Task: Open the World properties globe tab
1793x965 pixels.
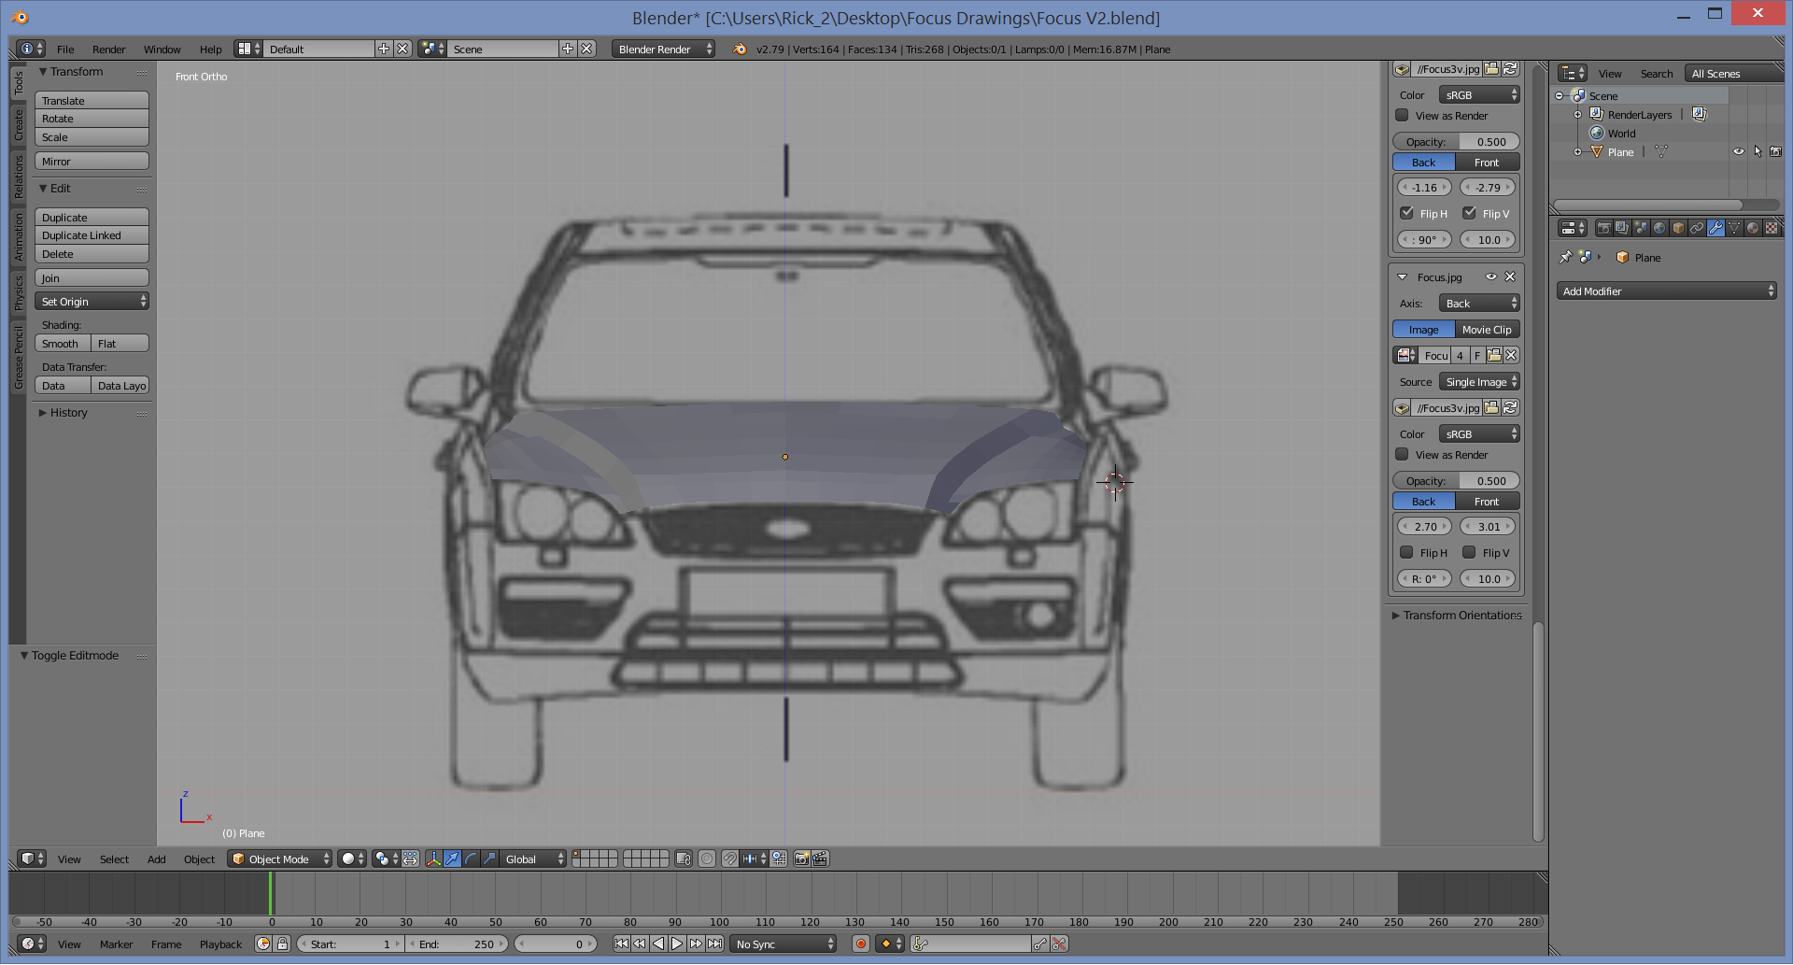Action: (x=1659, y=228)
